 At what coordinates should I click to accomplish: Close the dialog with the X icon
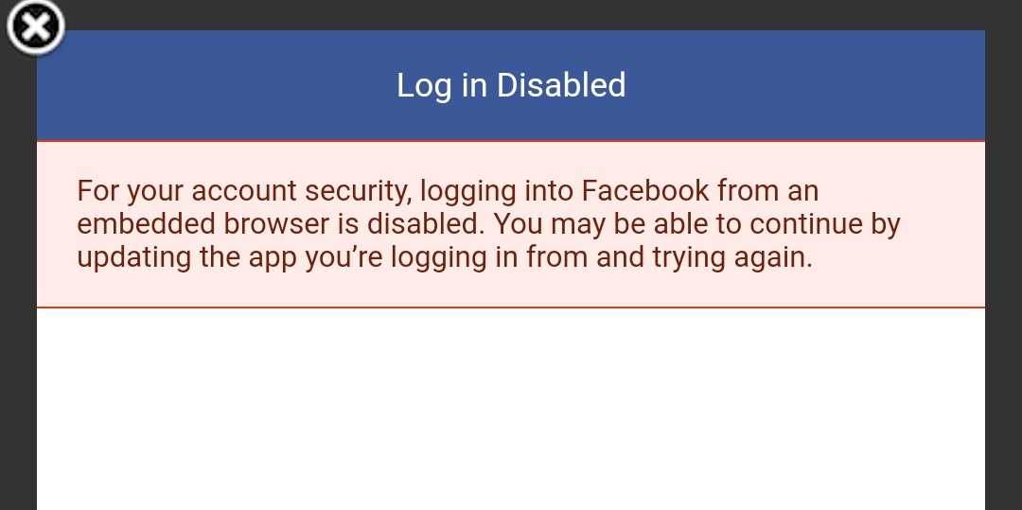coord(35,26)
